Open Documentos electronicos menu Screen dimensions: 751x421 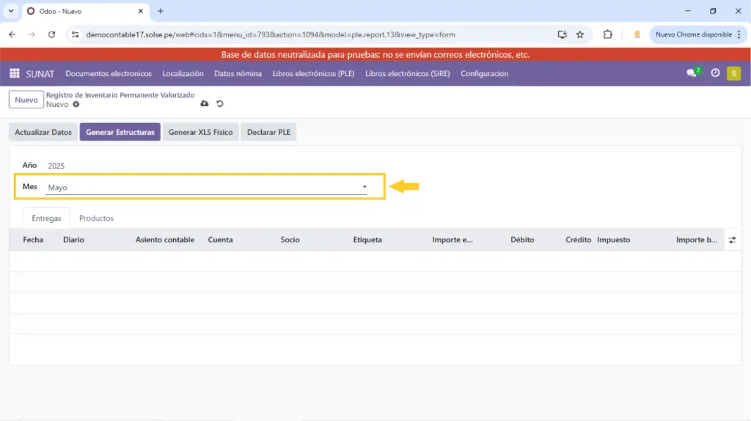(109, 73)
